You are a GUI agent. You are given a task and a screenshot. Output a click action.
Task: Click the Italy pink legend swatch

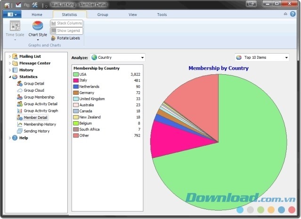pyautogui.click(x=75, y=80)
